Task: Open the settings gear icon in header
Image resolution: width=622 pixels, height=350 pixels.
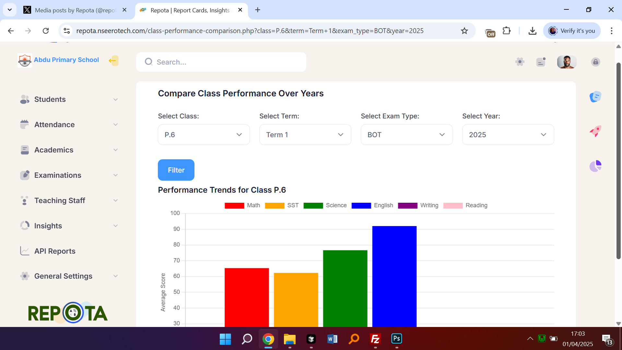Action: pos(520,62)
